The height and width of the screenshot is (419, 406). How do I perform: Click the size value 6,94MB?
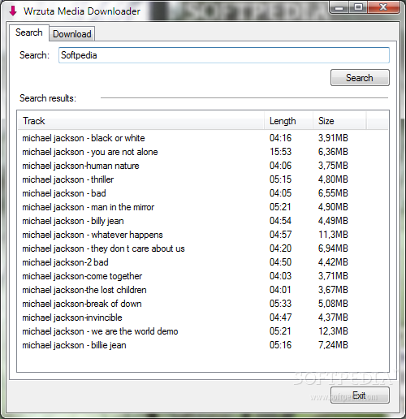(333, 248)
